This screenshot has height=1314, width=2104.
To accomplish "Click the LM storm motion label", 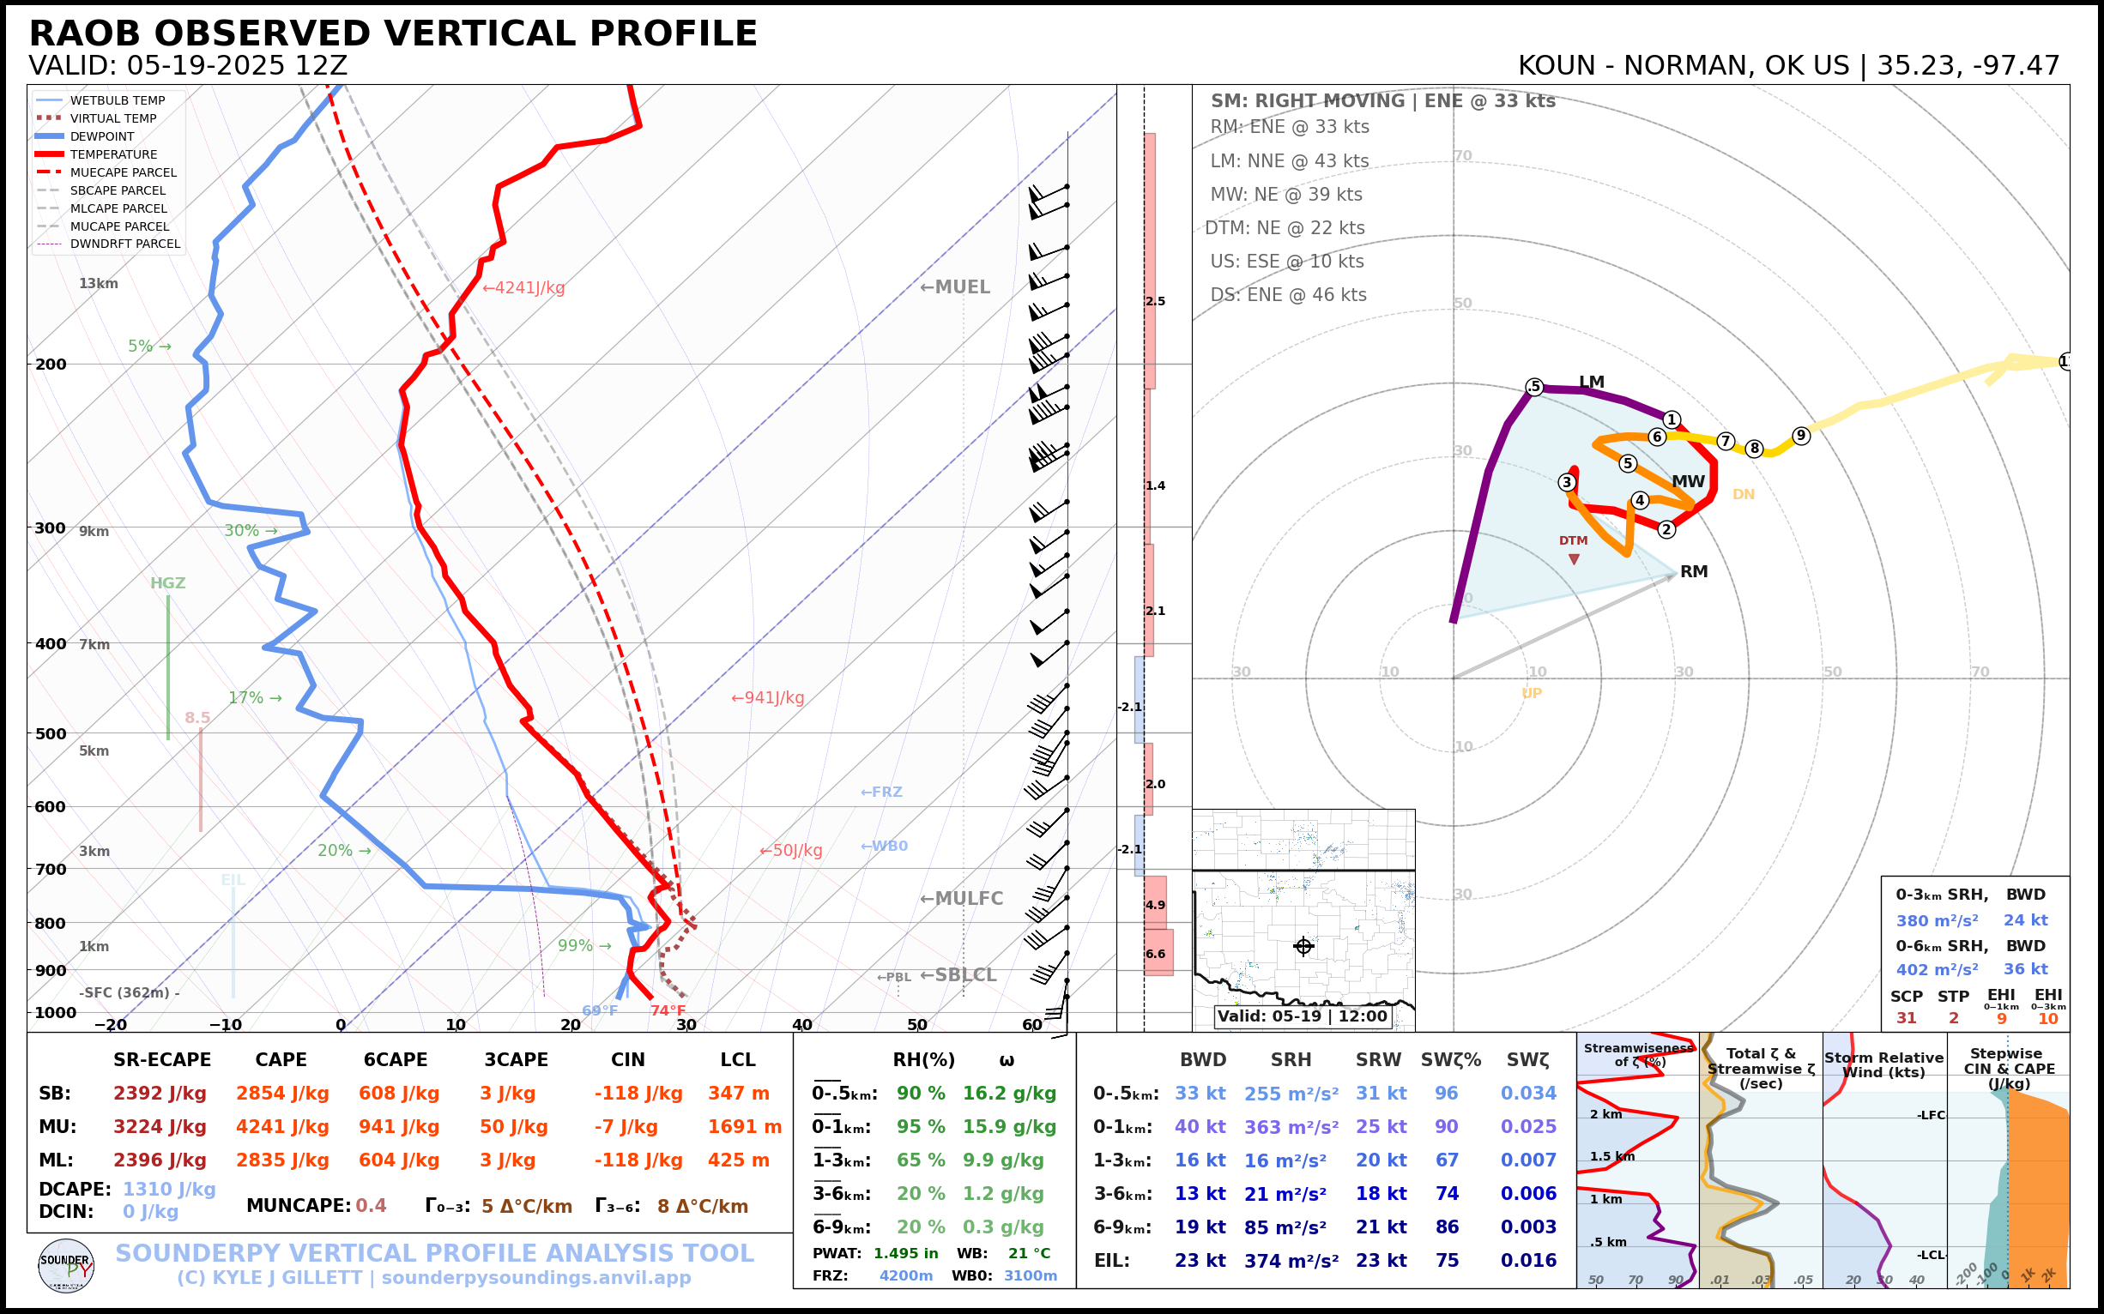I will point(1591,383).
